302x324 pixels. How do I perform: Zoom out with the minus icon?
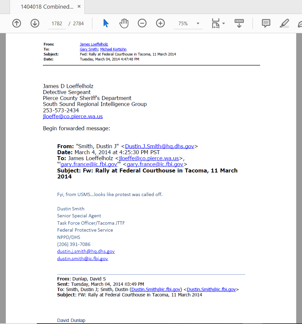[x=142, y=23]
